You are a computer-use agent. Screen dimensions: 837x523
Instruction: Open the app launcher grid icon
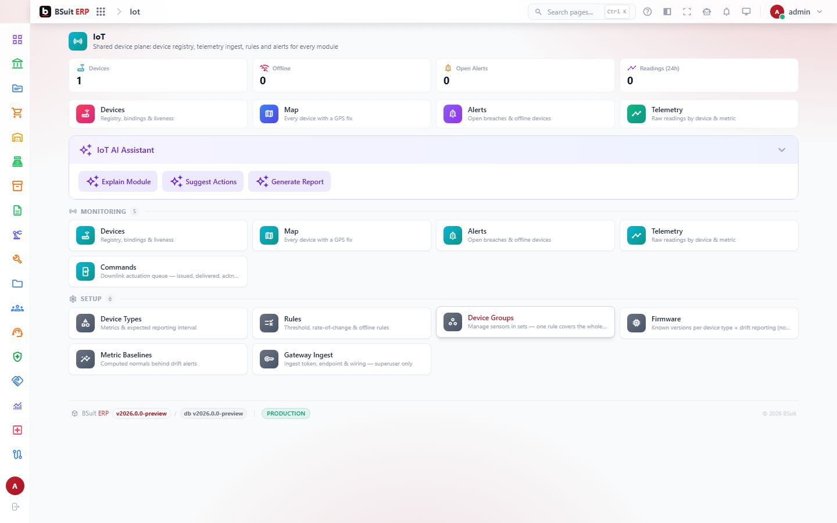pos(101,12)
